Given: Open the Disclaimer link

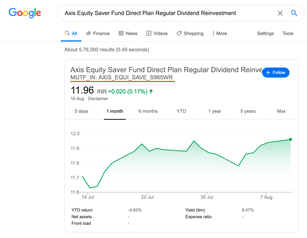Looking at the screenshot, I should [98, 99].
